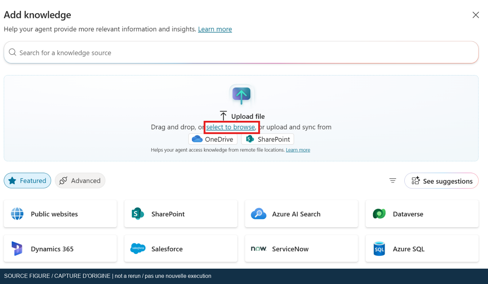The height and width of the screenshot is (284, 488).
Task: Select the Azure AI Search card label
Action: [296, 214]
